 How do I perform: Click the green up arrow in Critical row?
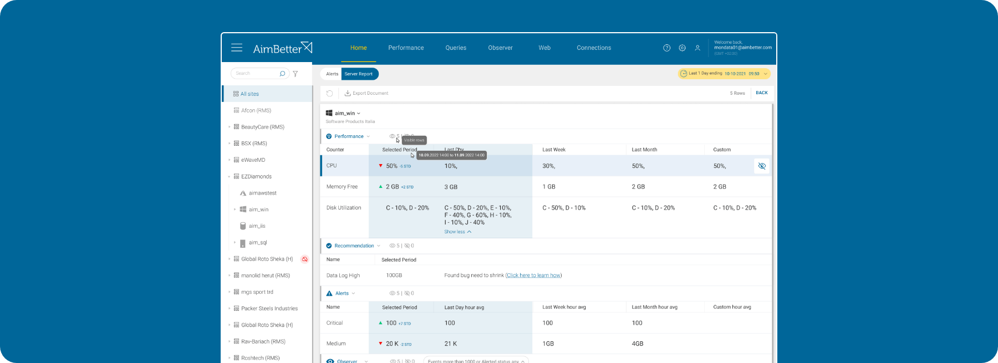tap(380, 323)
